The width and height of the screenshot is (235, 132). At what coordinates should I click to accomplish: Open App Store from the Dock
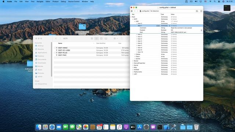pos(140,127)
